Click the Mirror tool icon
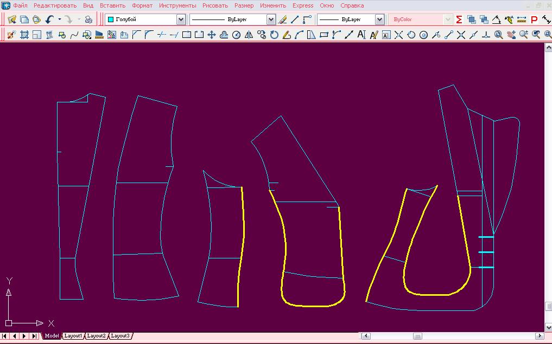This screenshot has width=552, height=344. [249, 35]
